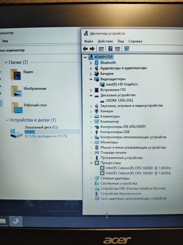Select Программные устройства row
This screenshot has width=183, height=245.
pyautogui.click(x=121, y=158)
